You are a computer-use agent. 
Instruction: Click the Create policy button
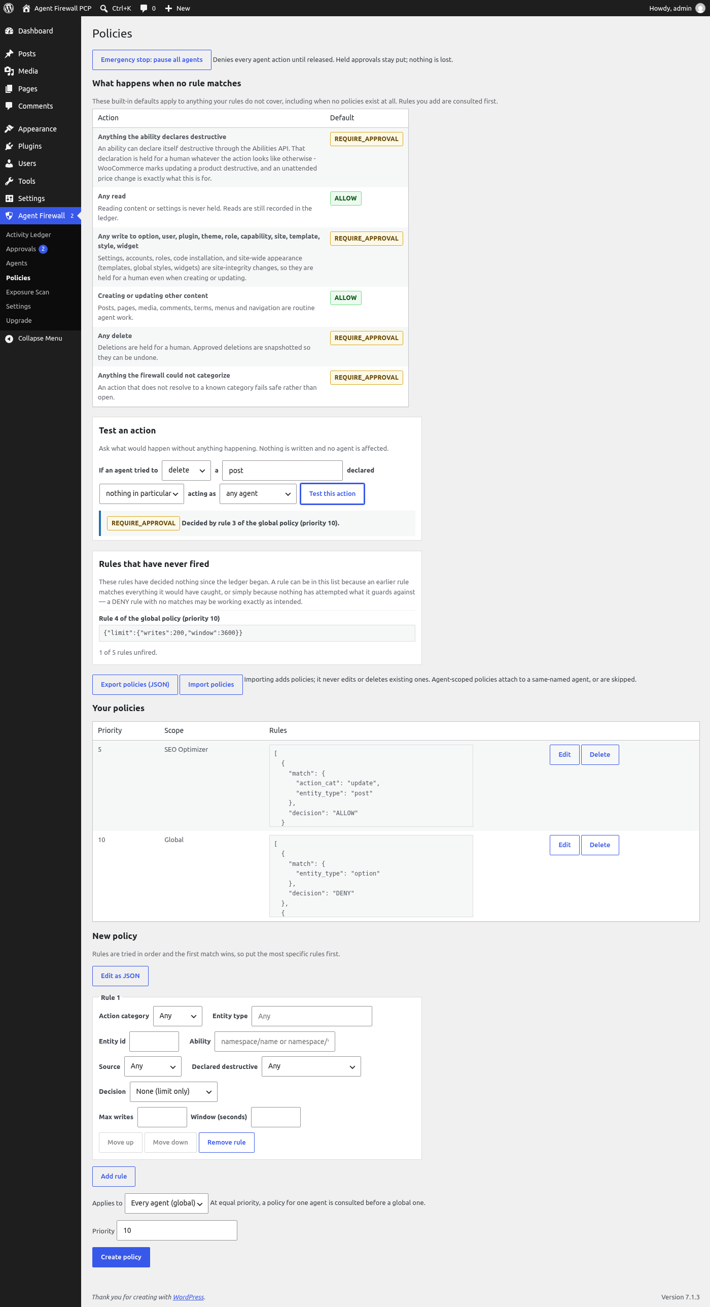(121, 1257)
